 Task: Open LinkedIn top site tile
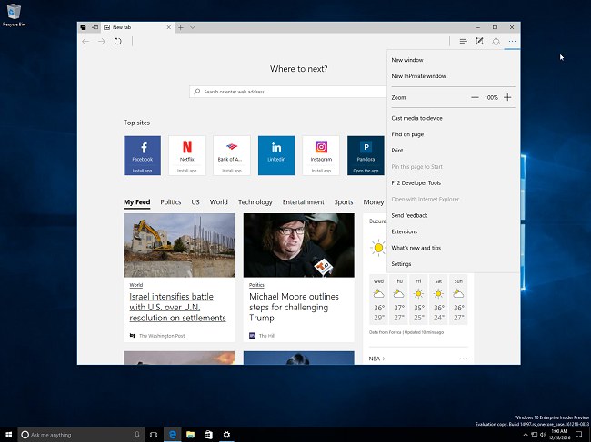276,155
